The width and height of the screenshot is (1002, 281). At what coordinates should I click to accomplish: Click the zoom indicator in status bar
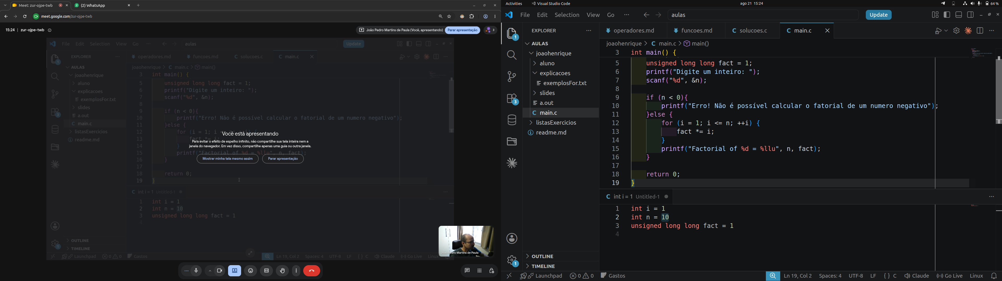(x=772, y=276)
